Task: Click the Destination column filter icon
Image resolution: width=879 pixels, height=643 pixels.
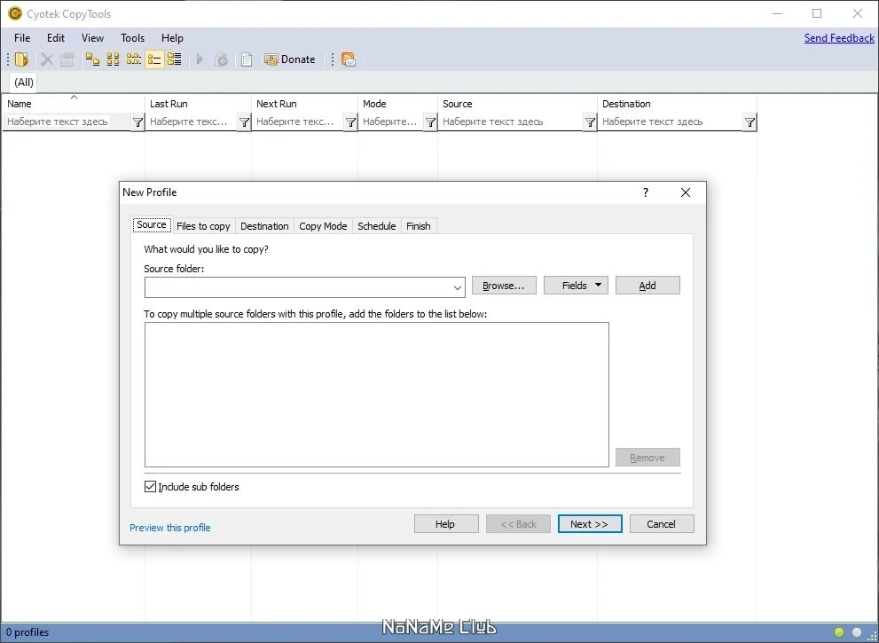Action: coord(750,122)
